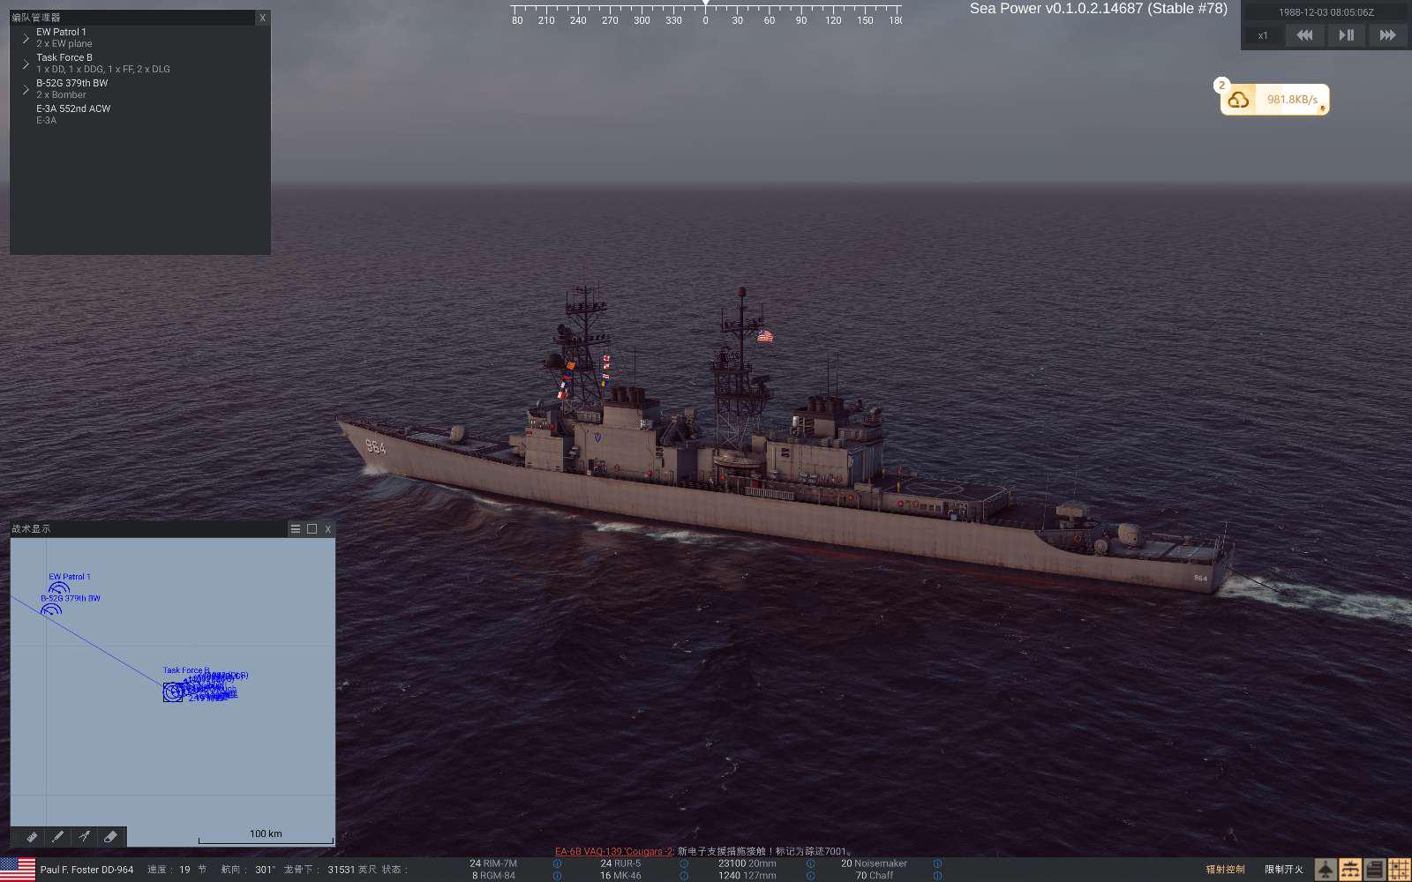
Task: Open tactical display hamburger menu
Action: [x=296, y=529]
